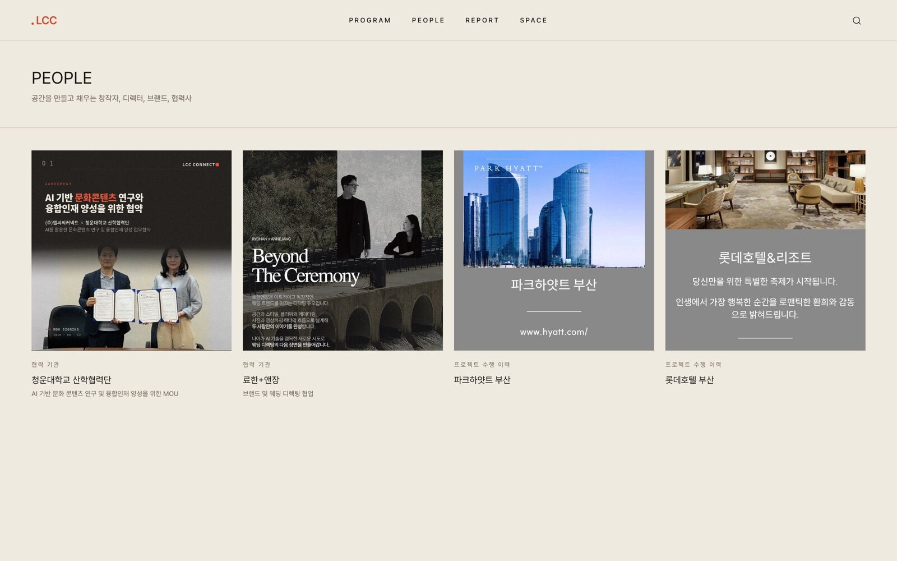Screen dimensions: 897x561
Task: Open the 롯데호텔 부산 title link
Action: tap(690, 380)
